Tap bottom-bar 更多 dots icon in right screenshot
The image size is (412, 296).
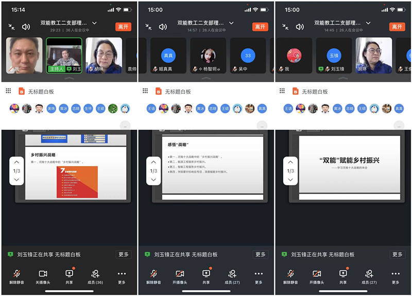tap(396, 274)
